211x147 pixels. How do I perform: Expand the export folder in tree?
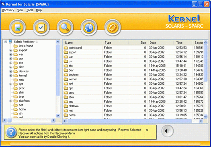pos(11,50)
